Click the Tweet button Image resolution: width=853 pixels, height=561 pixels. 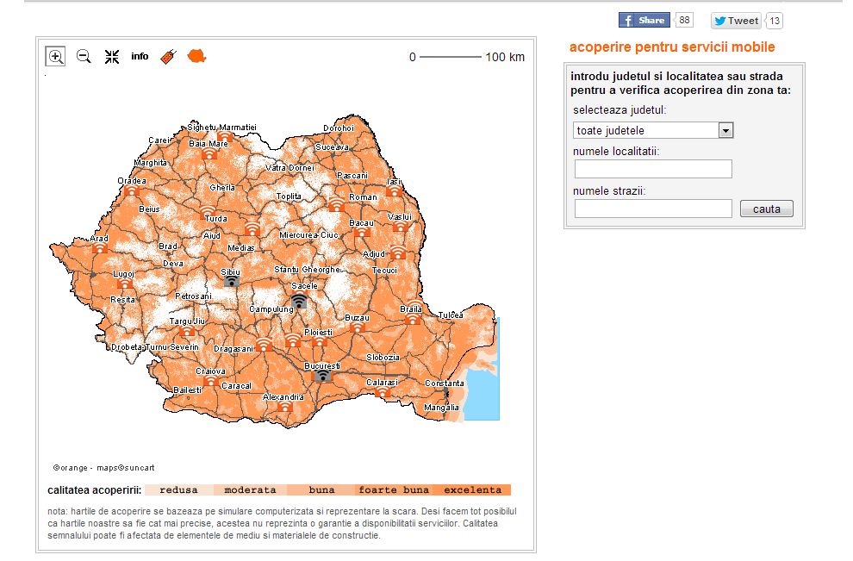736,21
